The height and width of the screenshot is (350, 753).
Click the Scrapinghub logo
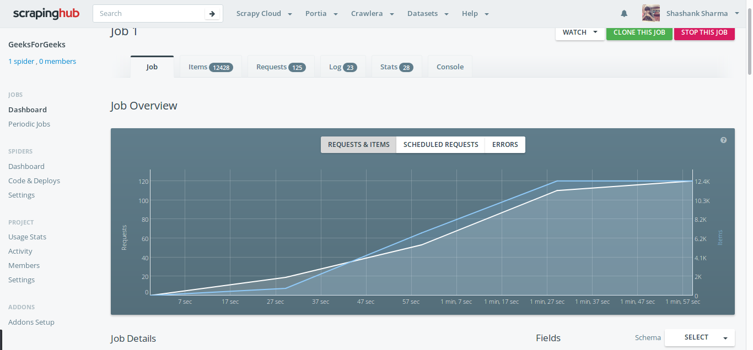tap(46, 14)
